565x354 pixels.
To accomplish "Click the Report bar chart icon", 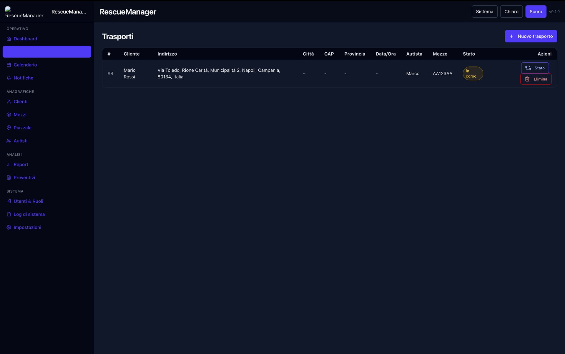I will pos(9,165).
